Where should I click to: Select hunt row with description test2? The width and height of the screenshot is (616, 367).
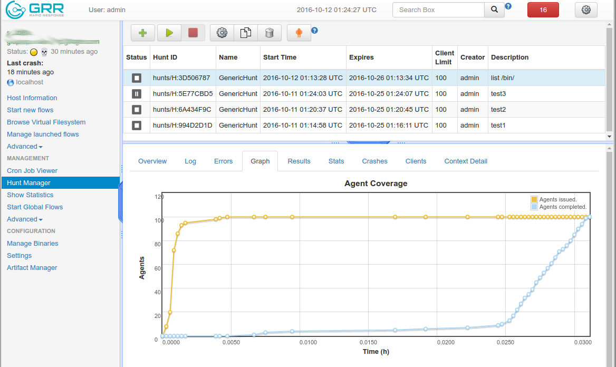364,109
